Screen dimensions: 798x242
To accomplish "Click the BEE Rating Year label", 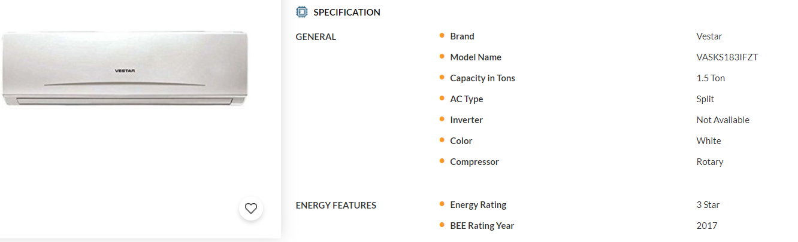I will [x=482, y=226].
